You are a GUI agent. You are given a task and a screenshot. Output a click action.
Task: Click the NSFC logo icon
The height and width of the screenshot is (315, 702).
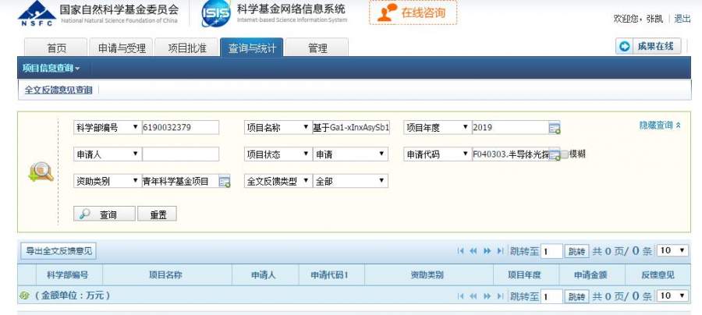point(37,13)
